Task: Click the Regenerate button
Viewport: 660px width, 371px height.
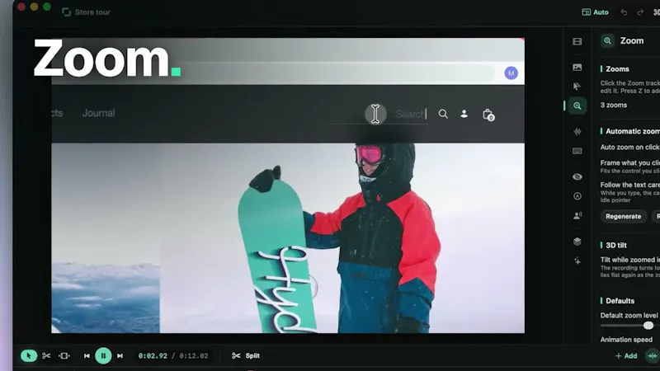Action: (624, 216)
